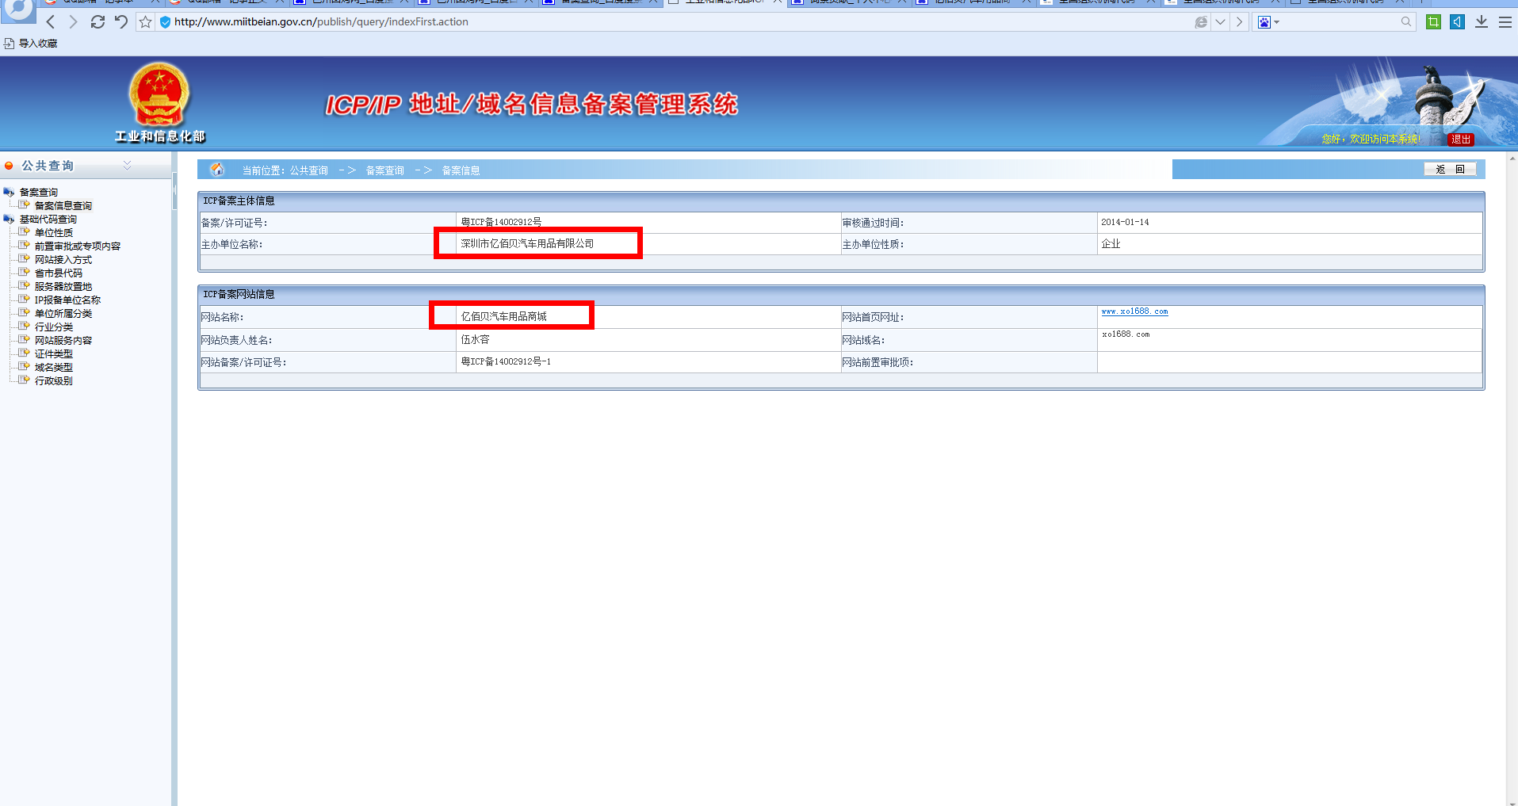Image resolution: width=1518 pixels, height=806 pixels.
Task: Click the red 退出 logout button
Action: click(x=1461, y=139)
